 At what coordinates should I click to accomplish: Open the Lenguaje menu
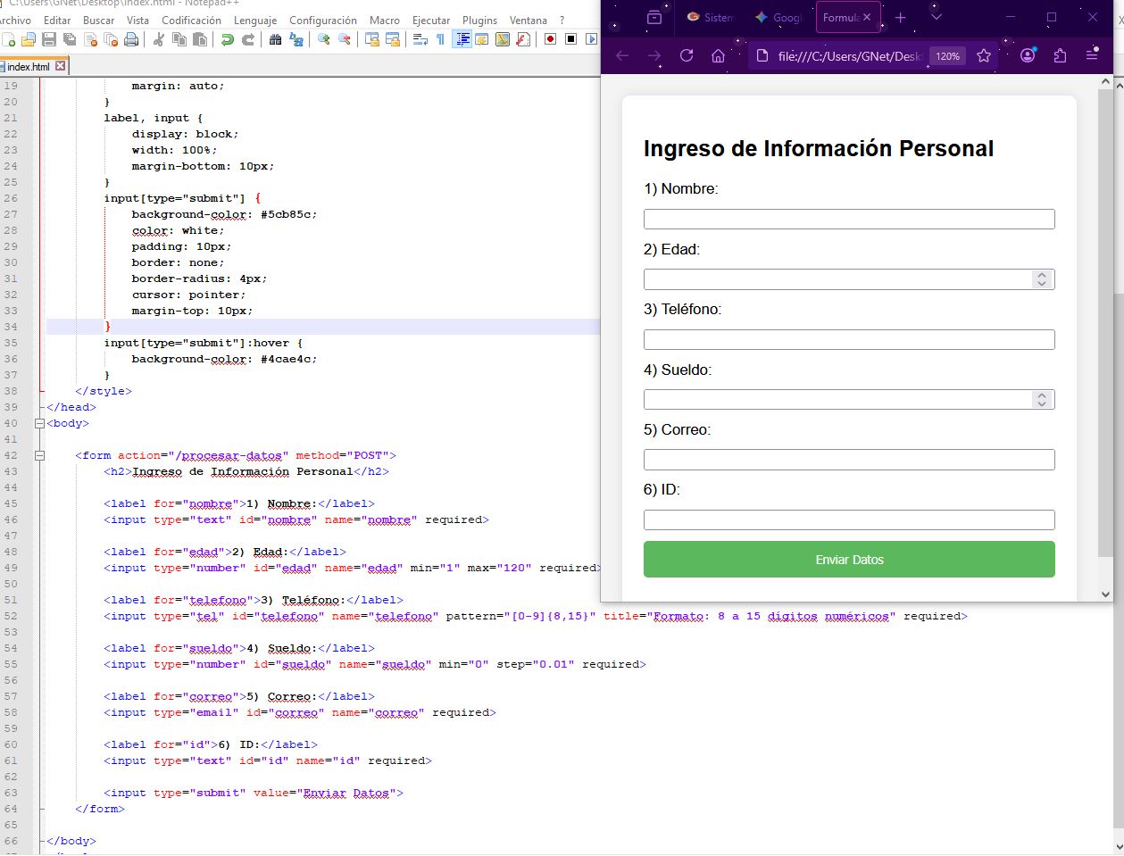coord(255,20)
